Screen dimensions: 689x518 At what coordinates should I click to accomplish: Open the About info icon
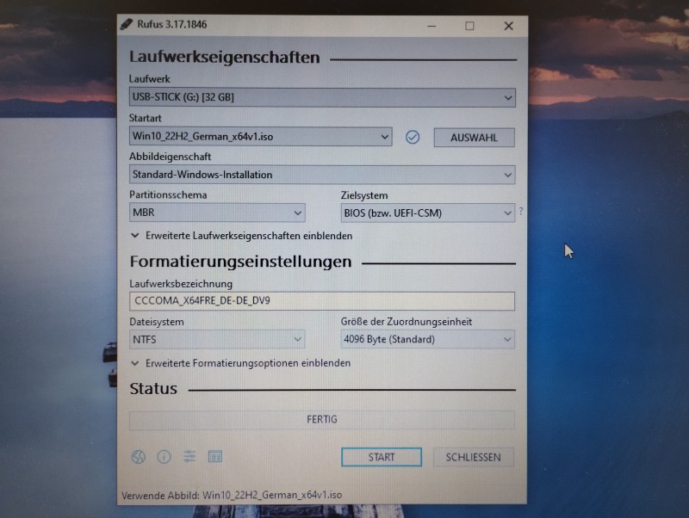(x=164, y=457)
